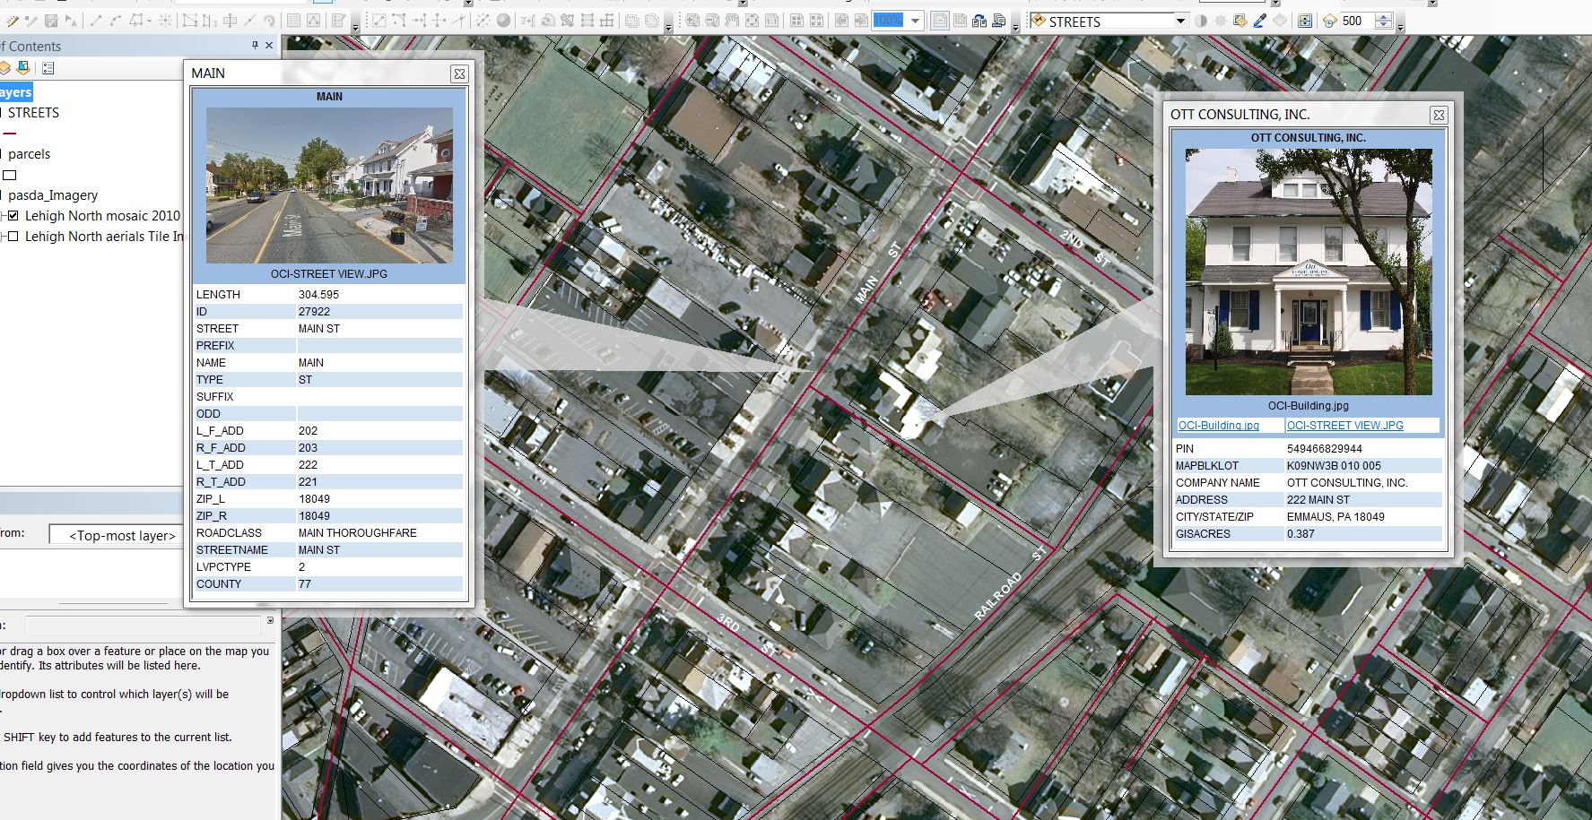Image resolution: width=1592 pixels, height=820 pixels.
Task: Click the street view photo in MAIN popup
Action: [x=329, y=186]
